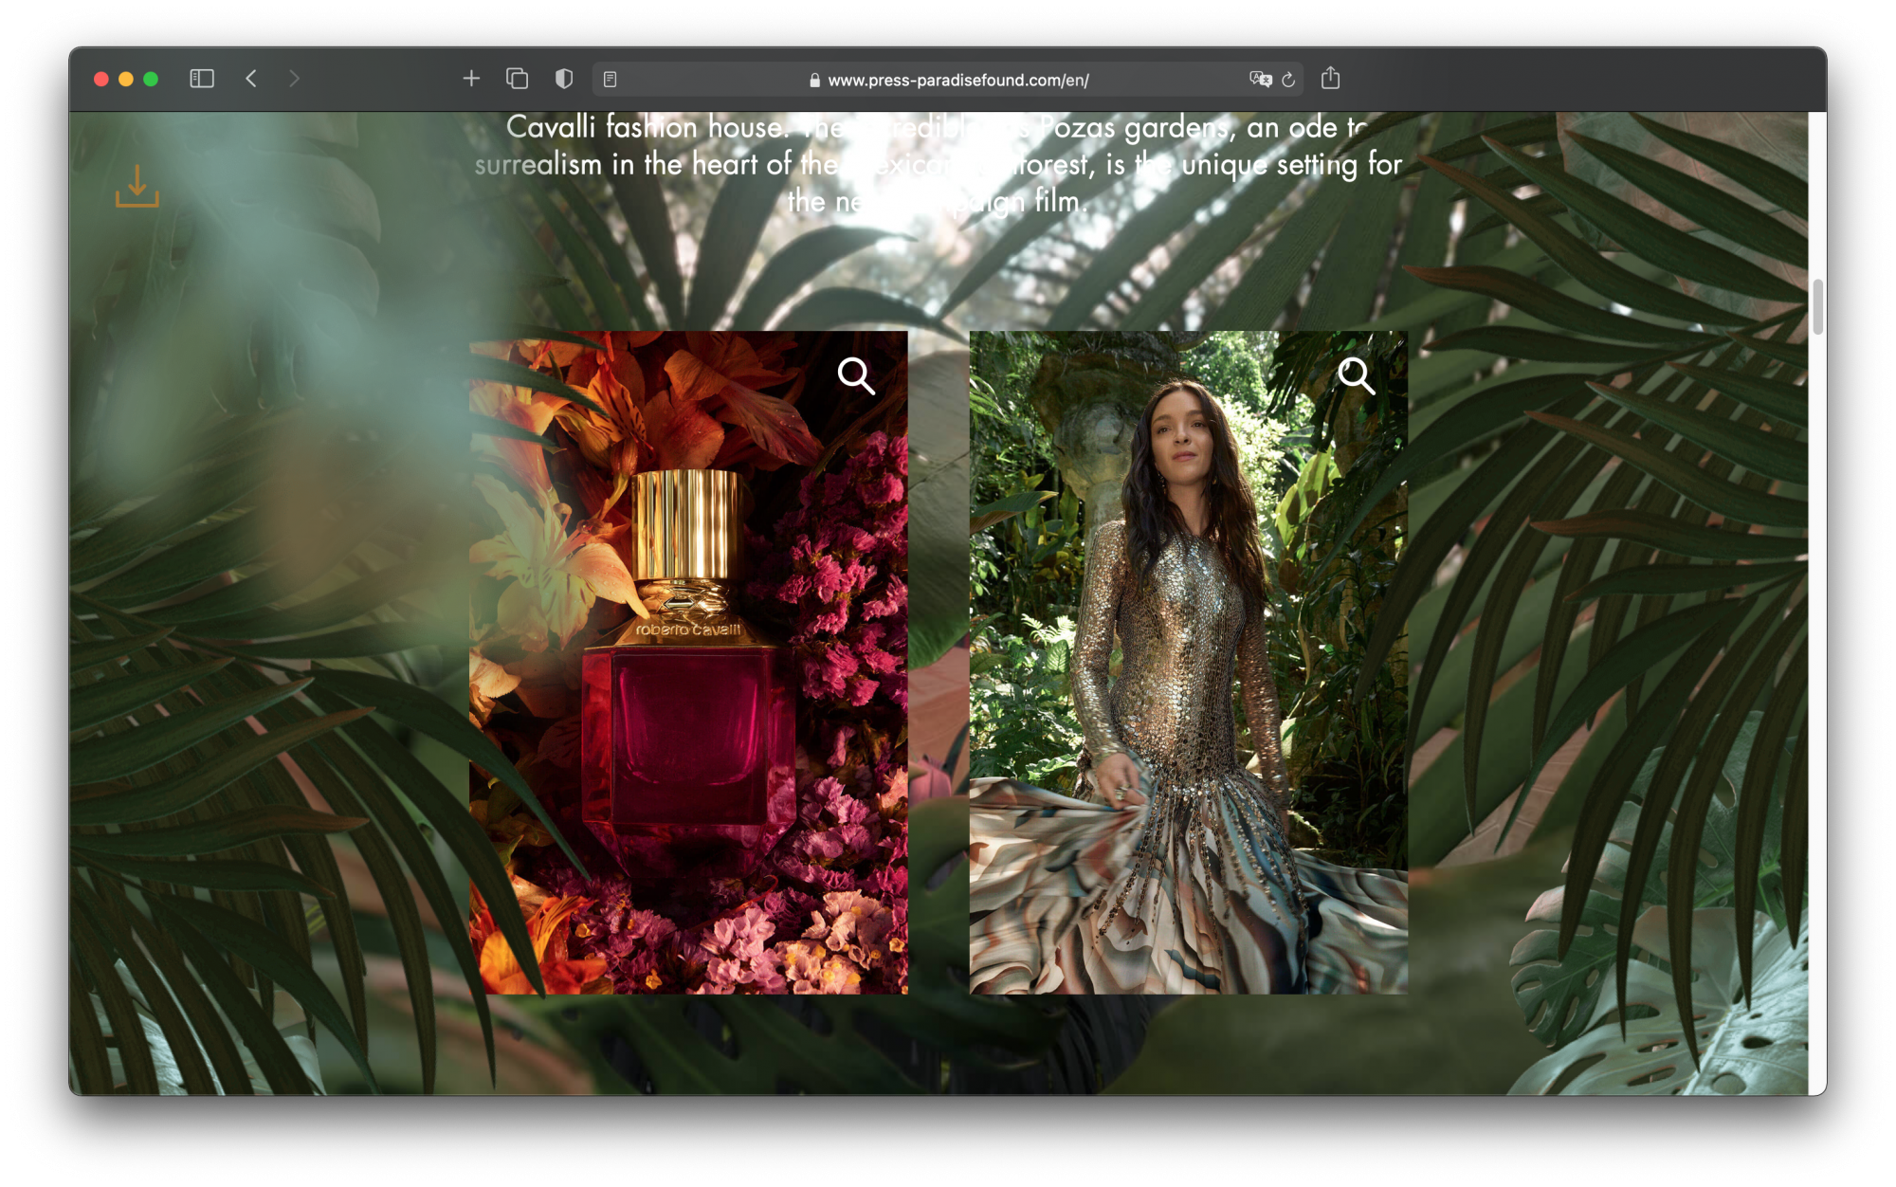The width and height of the screenshot is (1896, 1187).
Task: Show tab overview
Action: (x=517, y=79)
